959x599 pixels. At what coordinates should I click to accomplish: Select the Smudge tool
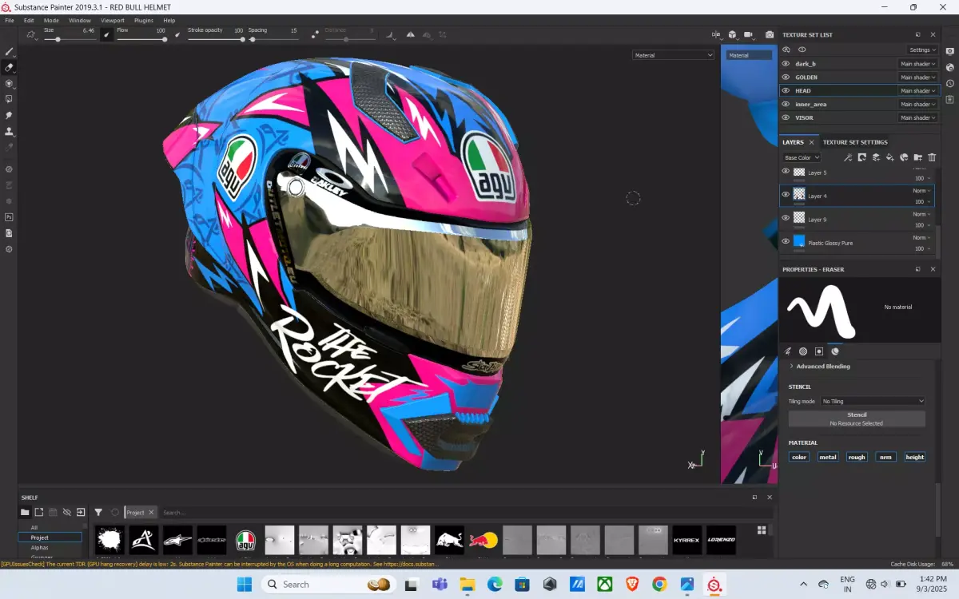(x=9, y=115)
